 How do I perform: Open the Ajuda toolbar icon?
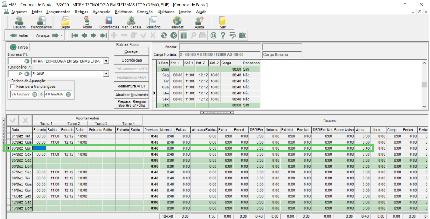[x=199, y=22]
